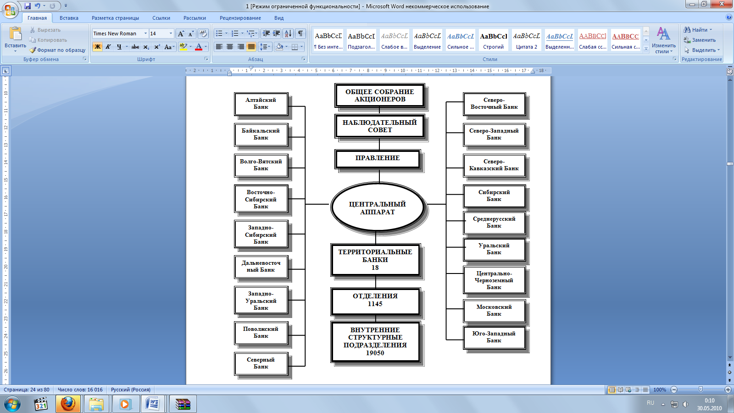Image resolution: width=734 pixels, height=413 pixels.
Task: Select Align Left paragraph alignment
Action: [219, 47]
